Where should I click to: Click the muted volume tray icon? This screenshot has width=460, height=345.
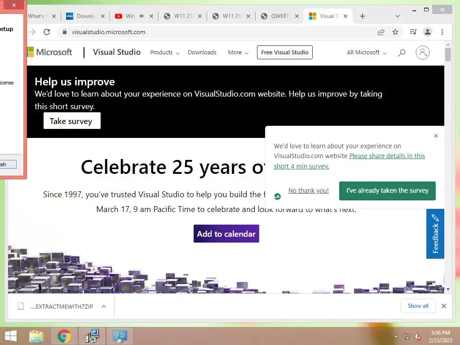coord(417,336)
